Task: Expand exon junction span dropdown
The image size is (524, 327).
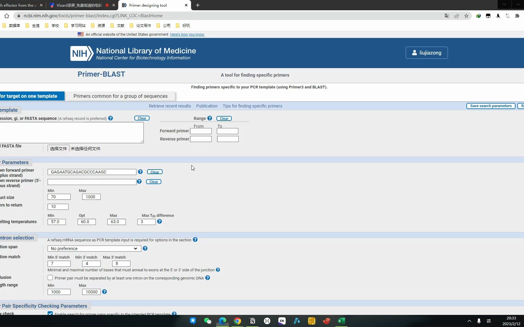Action: point(94,248)
